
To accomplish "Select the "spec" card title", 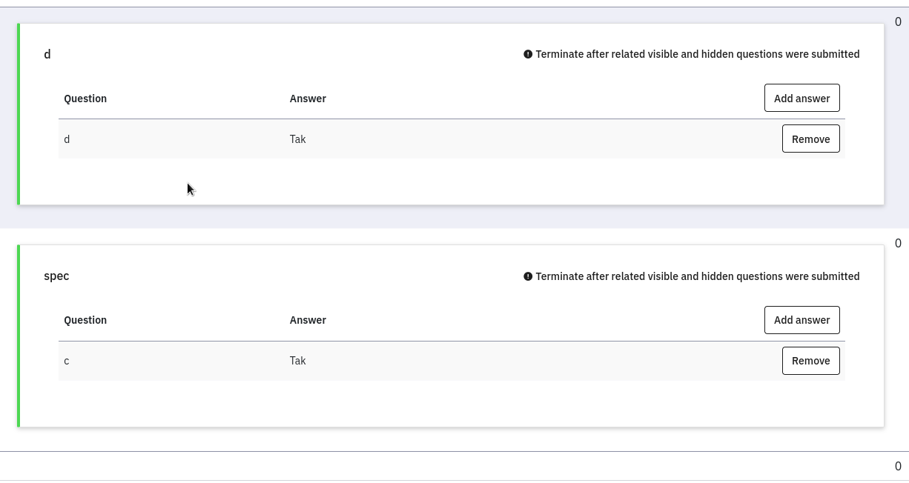I will click(x=56, y=276).
